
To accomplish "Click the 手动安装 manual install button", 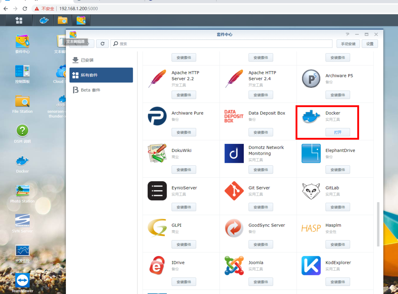I will click(x=348, y=44).
